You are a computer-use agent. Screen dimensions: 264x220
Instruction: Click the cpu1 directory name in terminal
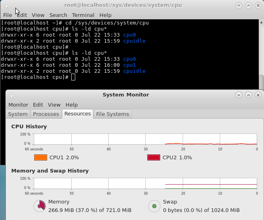coord(130,65)
